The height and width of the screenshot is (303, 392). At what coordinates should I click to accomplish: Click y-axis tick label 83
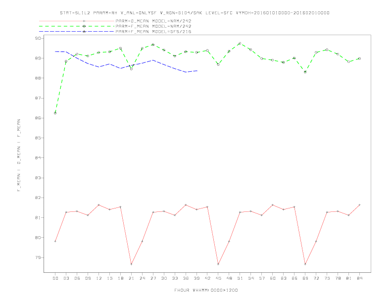click(x=38, y=178)
